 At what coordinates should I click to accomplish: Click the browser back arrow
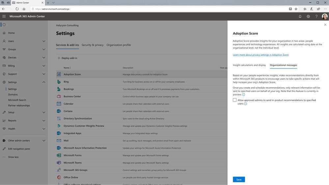pos(3,9)
